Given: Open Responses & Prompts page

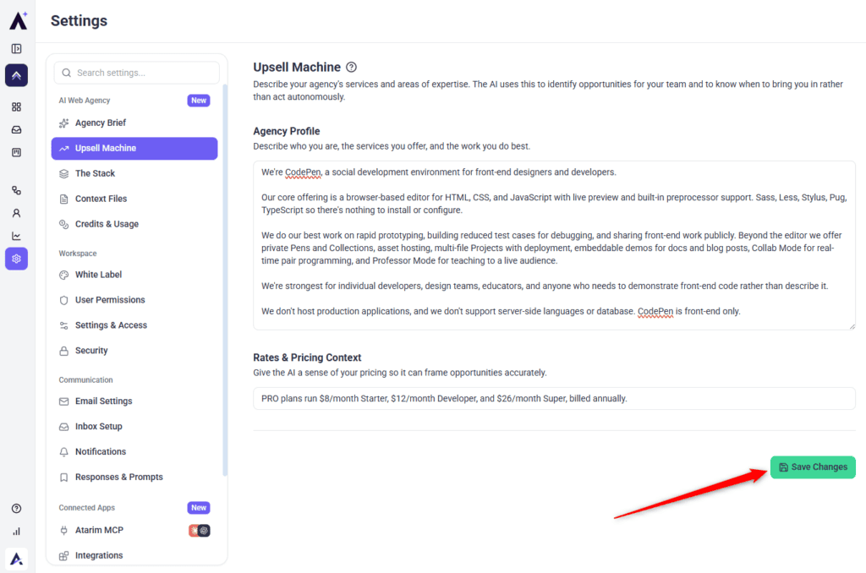Looking at the screenshot, I should (134, 477).
